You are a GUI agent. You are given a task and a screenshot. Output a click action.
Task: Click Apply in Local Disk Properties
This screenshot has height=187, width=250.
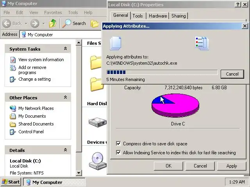232,166
